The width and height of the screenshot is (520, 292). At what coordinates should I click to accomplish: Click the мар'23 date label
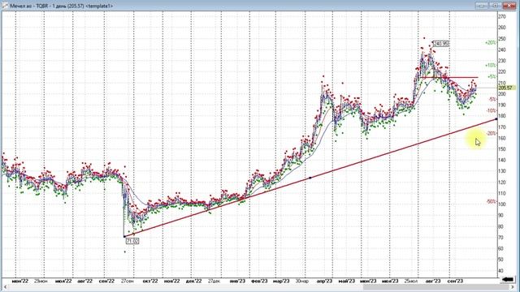(281, 281)
